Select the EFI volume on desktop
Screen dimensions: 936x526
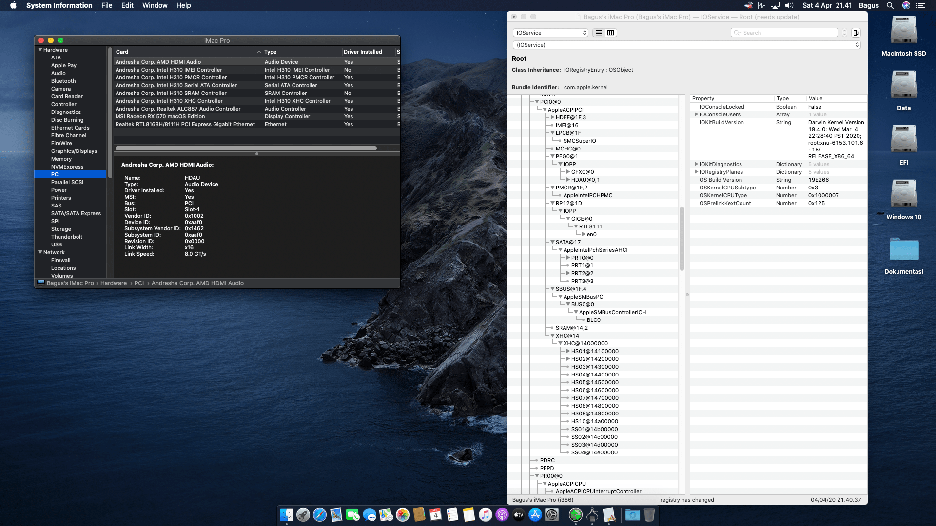click(x=904, y=140)
